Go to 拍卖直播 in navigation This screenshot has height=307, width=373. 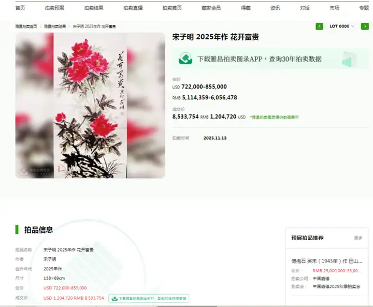(x=133, y=8)
